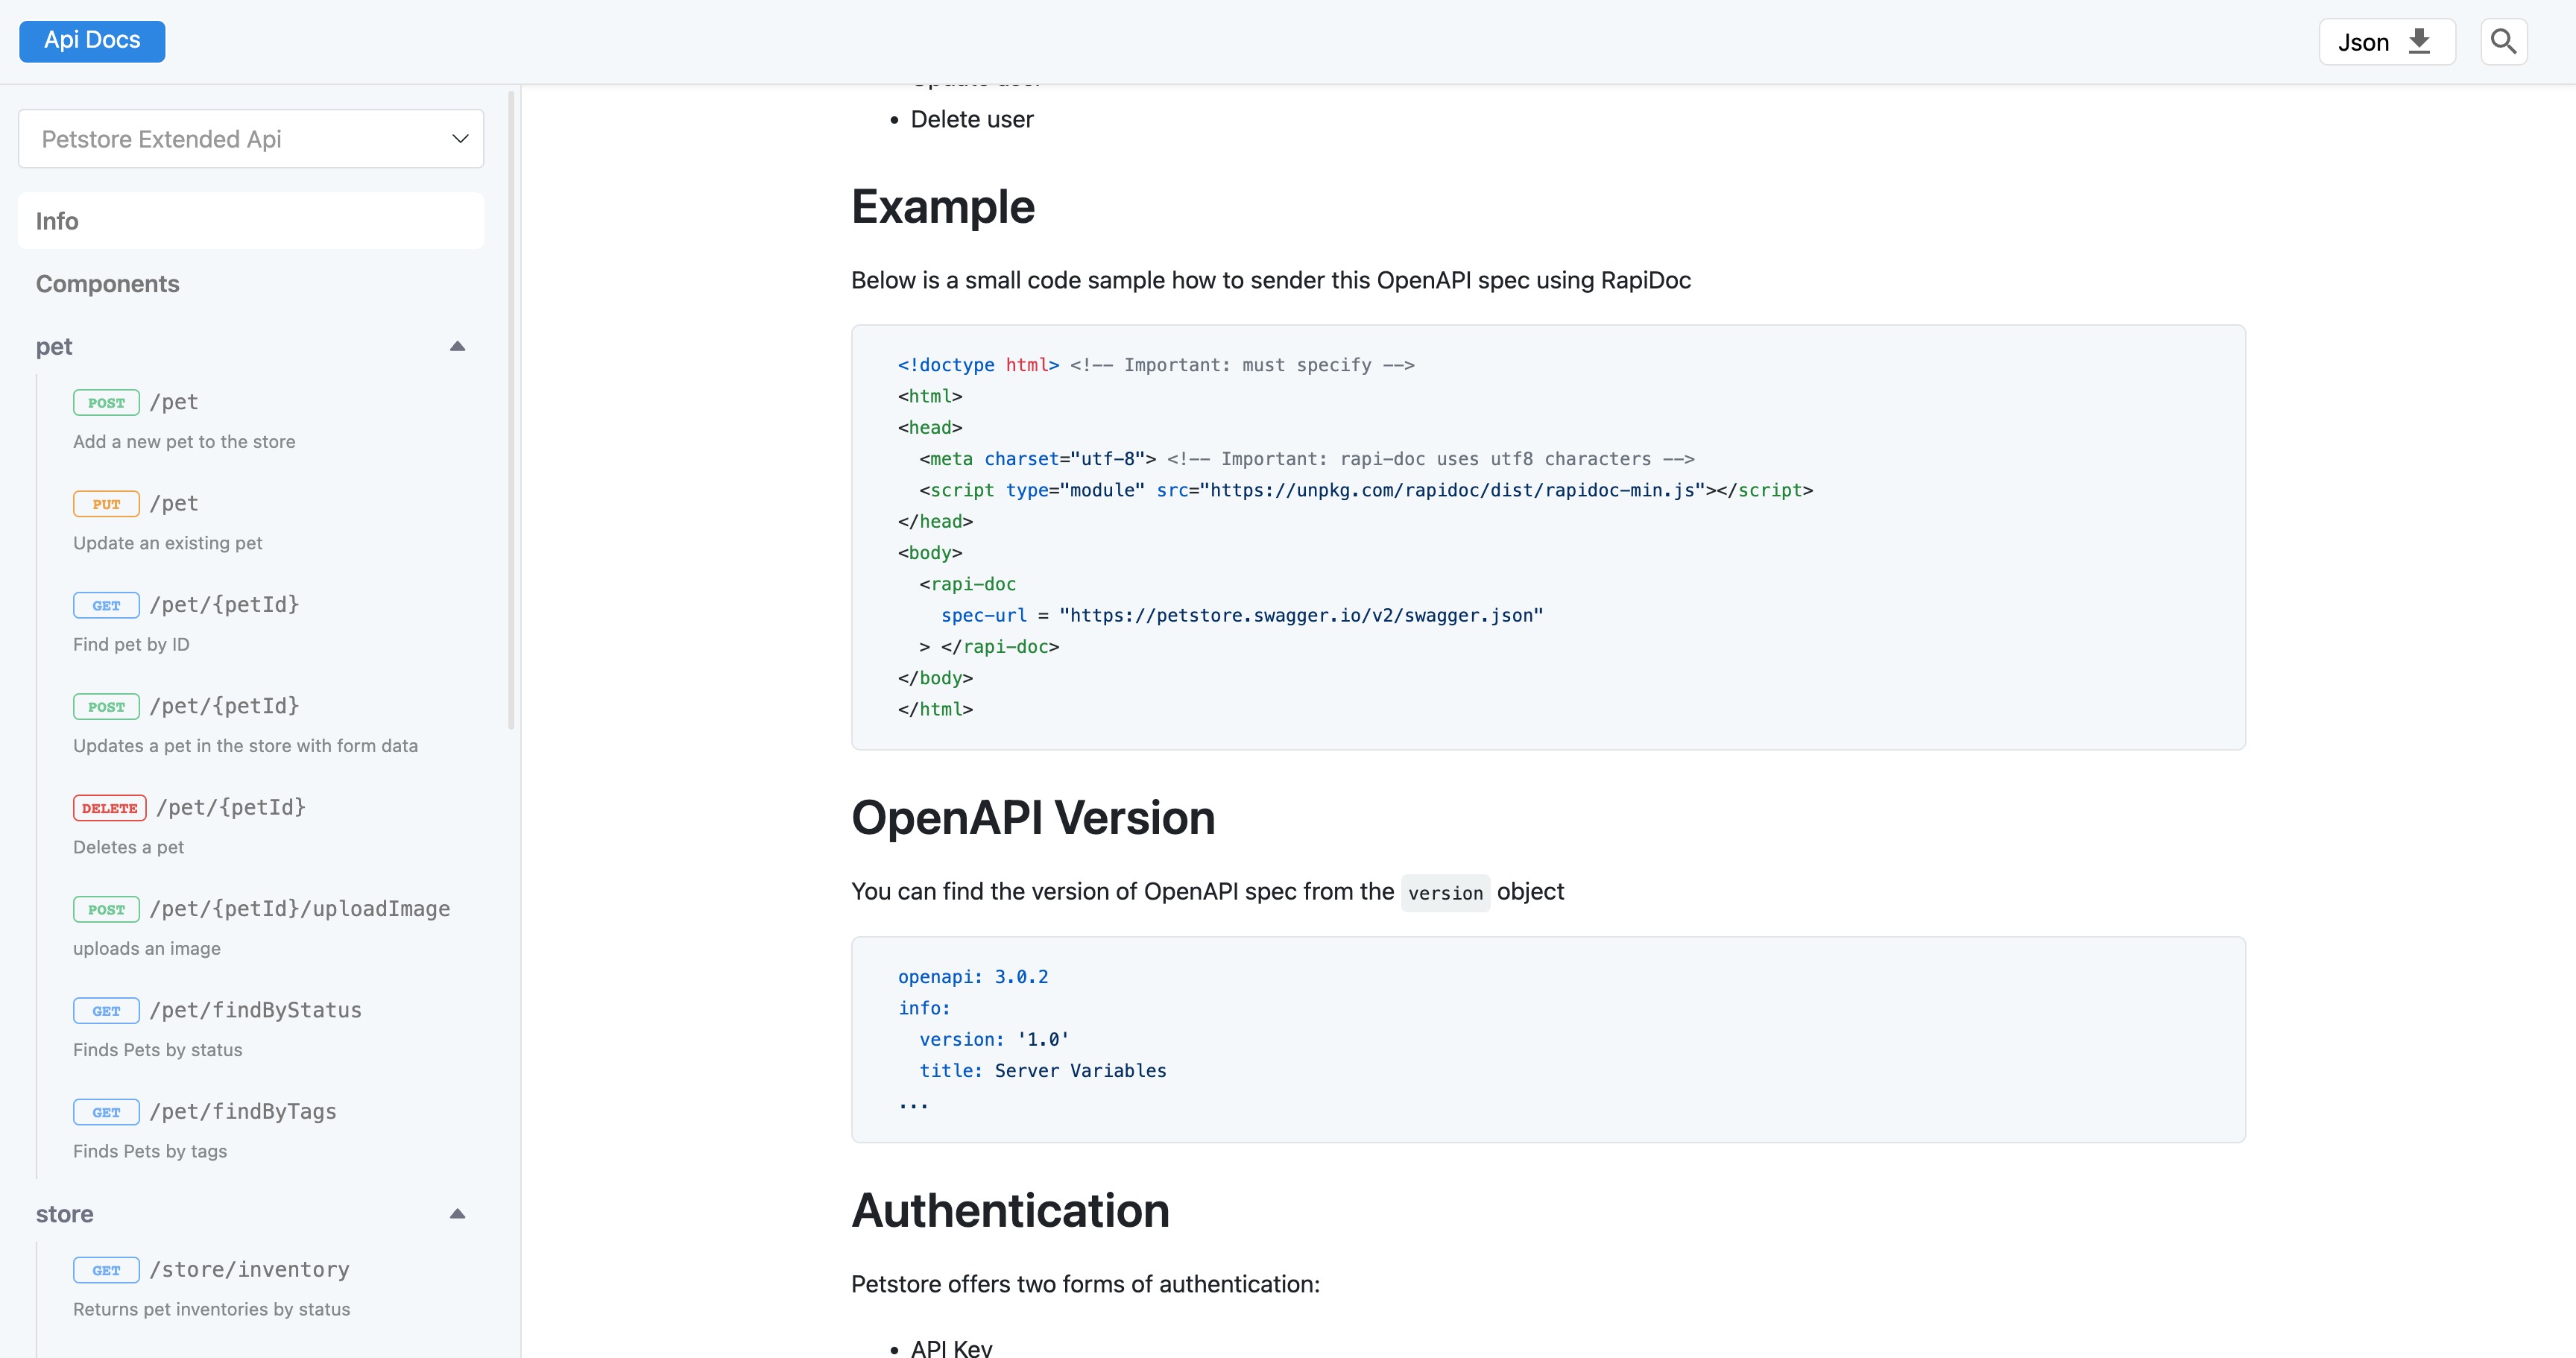Select POST /pet/{petId} form data endpoint
Viewport: 2576px width, 1358px height.
[224, 706]
